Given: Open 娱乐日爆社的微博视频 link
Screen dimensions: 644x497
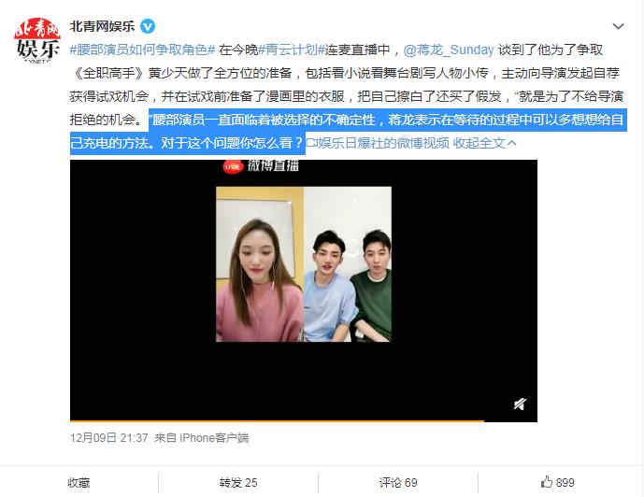Looking at the screenshot, I should [x=378, y=143].
